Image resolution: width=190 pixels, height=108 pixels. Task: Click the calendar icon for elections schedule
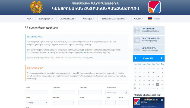coord(137,40)
